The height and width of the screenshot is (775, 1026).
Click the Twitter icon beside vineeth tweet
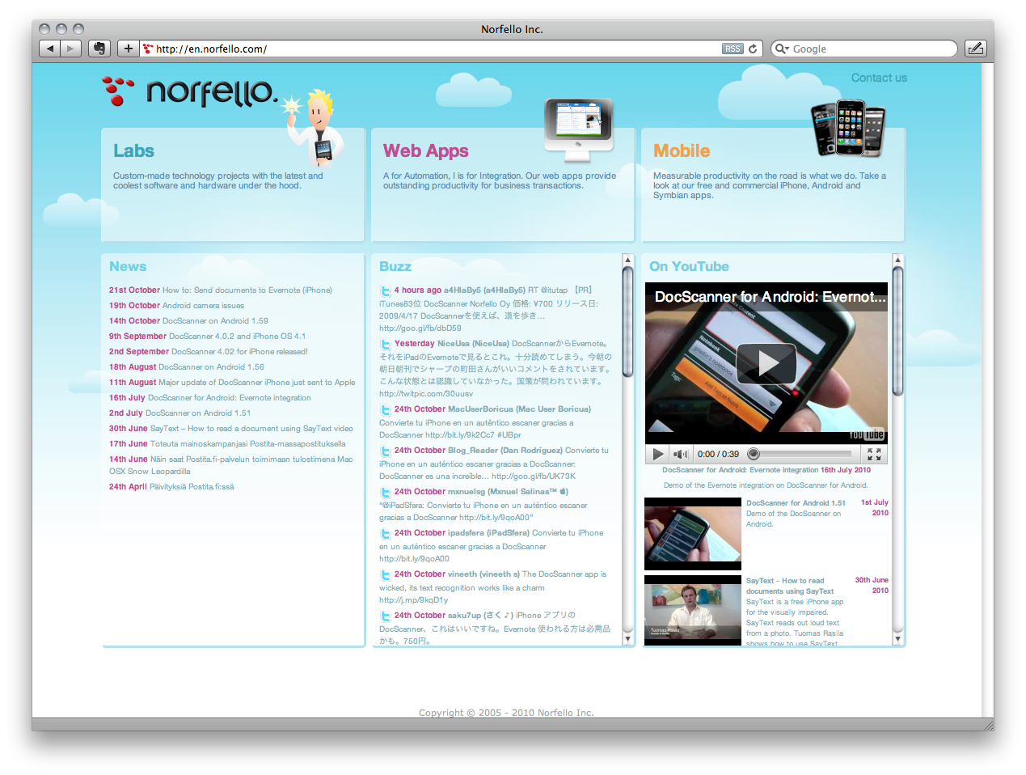(x=386, y=575)
